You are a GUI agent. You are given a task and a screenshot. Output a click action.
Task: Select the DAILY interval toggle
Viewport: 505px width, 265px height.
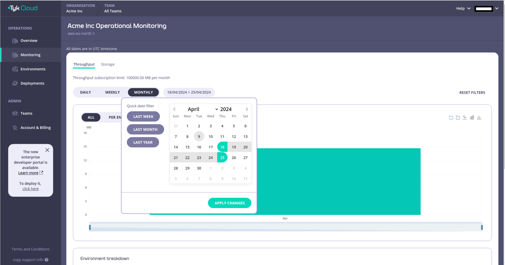pos(86,92)
